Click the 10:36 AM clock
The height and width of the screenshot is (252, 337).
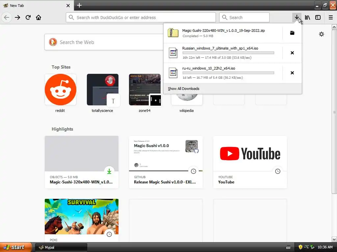pos(325,247)
